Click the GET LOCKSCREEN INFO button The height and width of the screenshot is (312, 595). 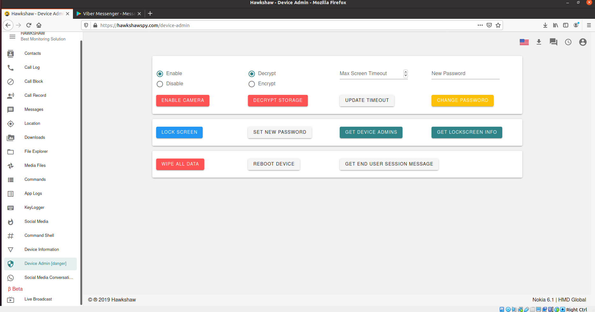(467, 132)
